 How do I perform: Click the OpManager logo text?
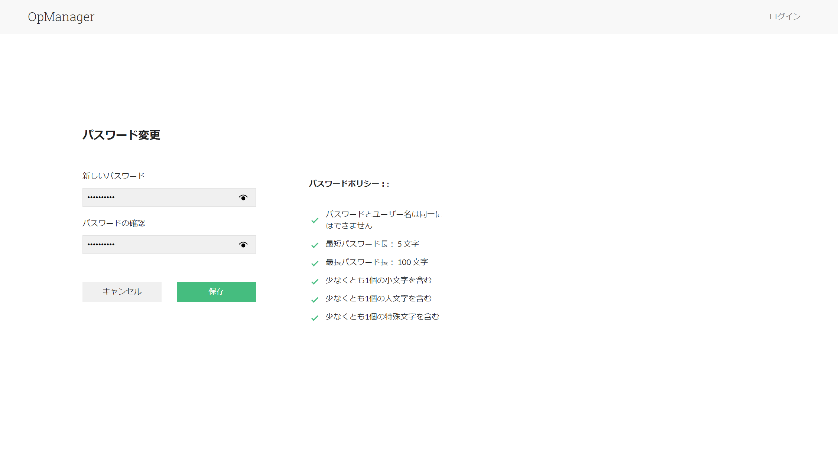61,17
